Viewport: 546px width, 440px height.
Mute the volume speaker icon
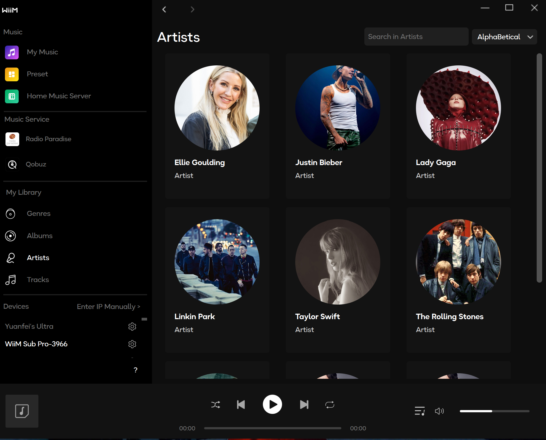pyautogui.click(x=439, y=411)
